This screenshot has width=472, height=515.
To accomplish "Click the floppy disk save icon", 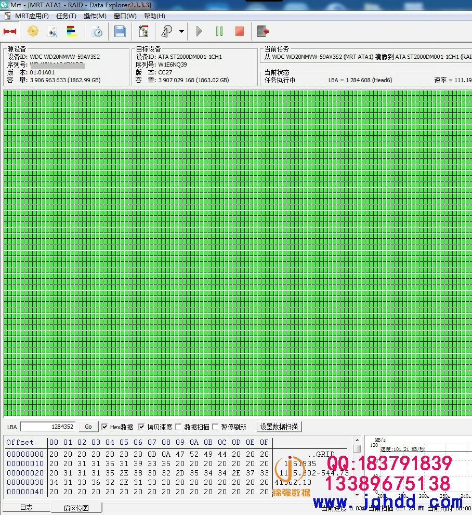I will [x=120, y=31].
